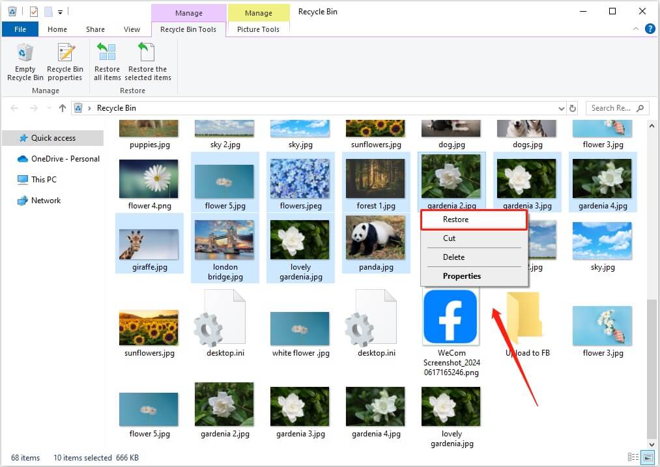Collapse the ribbon using the chevron
This screenshot has width=660, height=467.
click(x=637, y=29)
